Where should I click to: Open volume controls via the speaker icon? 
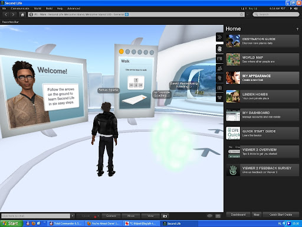[x=296, y=8]
